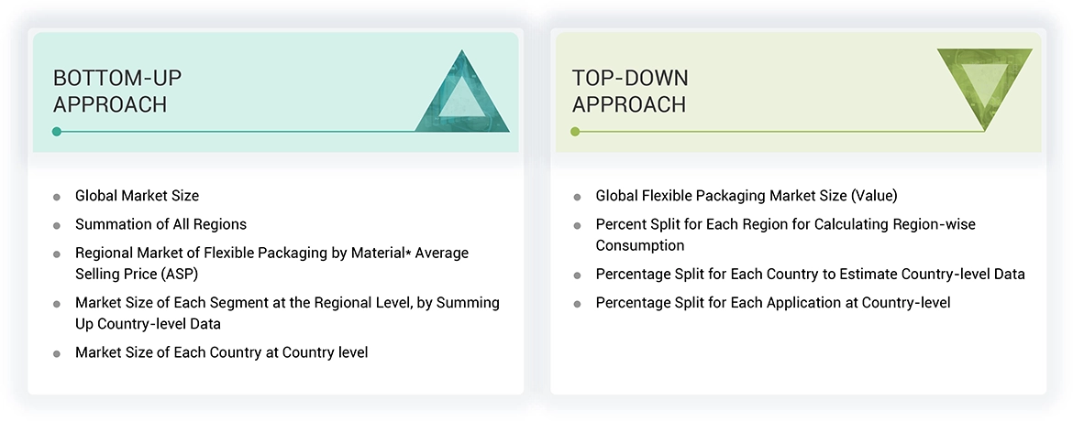Click the bullet beside Percentage Split for Each Application

(x=577, y=303)
